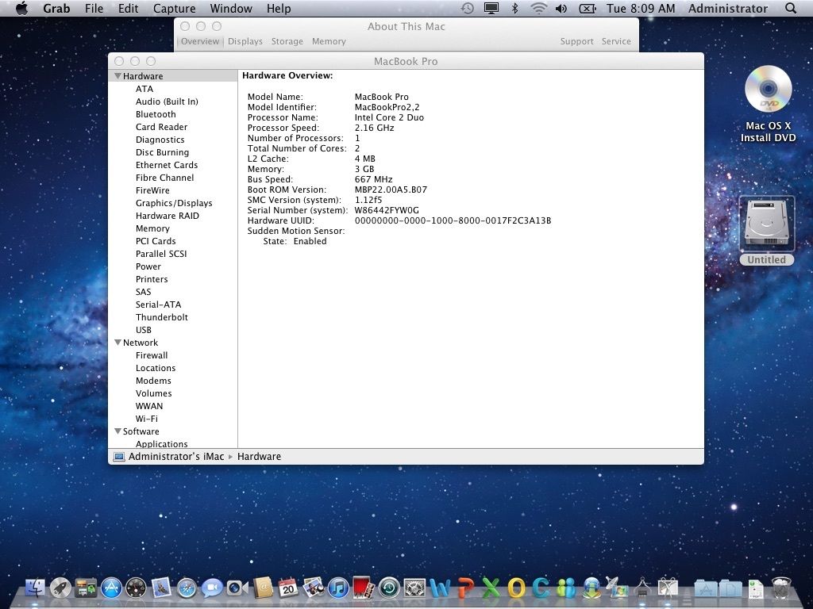Viewport: 813px width, 609px height.
Task: Click the Wi-Fi status icon
Action: click(x=538, y=9)
